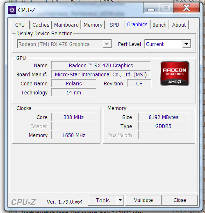Screen dimensions: 205x213
Task: Open the SPD tab
Action: click(115, 25)
